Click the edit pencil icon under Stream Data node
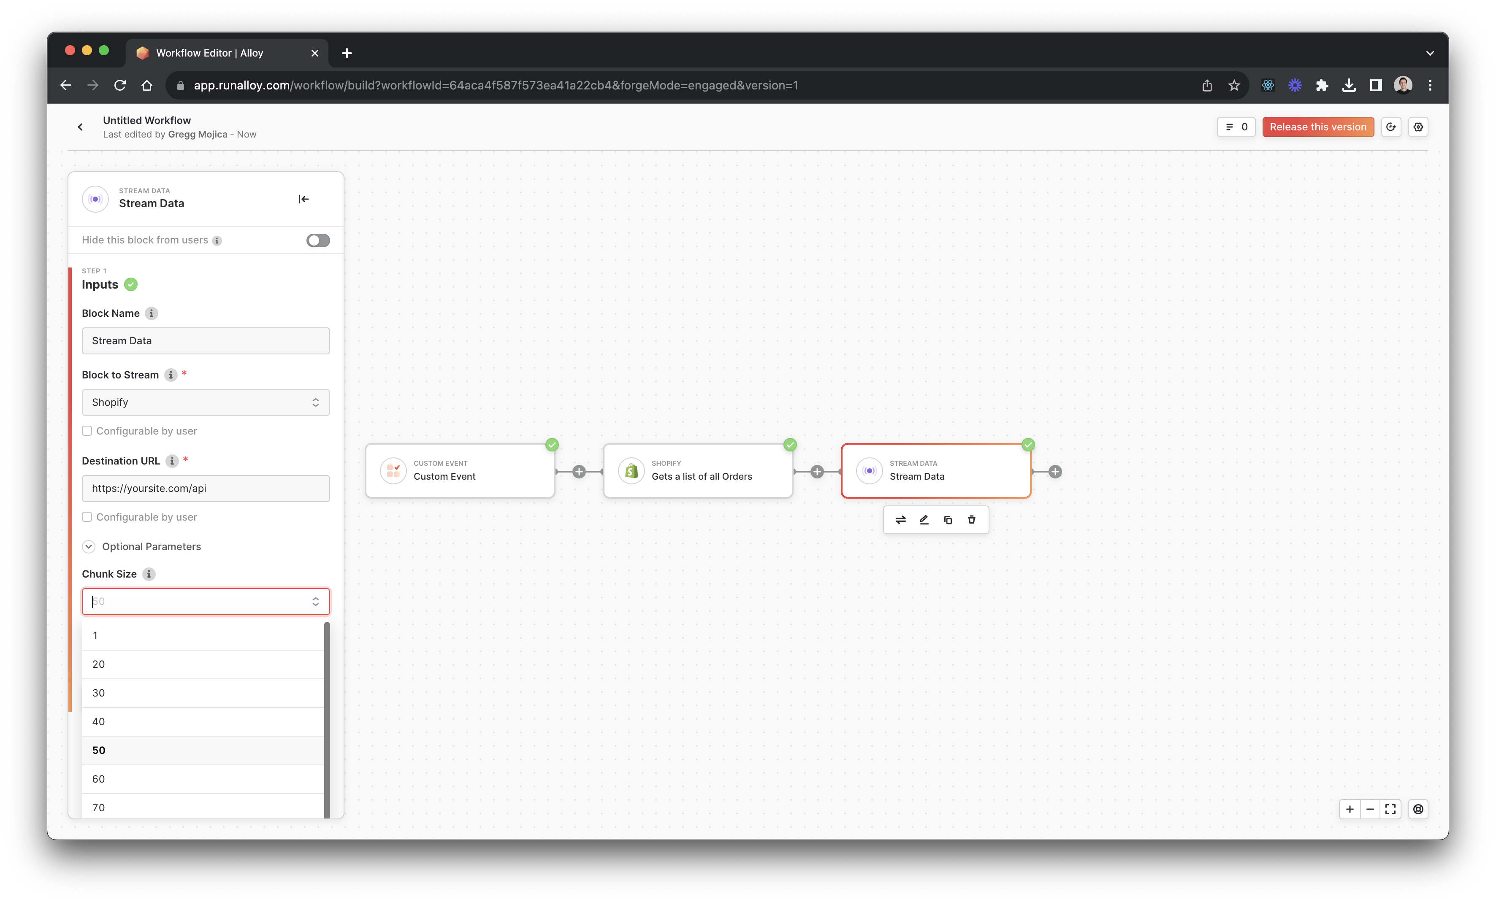This screenshot has width=1496, height=902. 924,520
